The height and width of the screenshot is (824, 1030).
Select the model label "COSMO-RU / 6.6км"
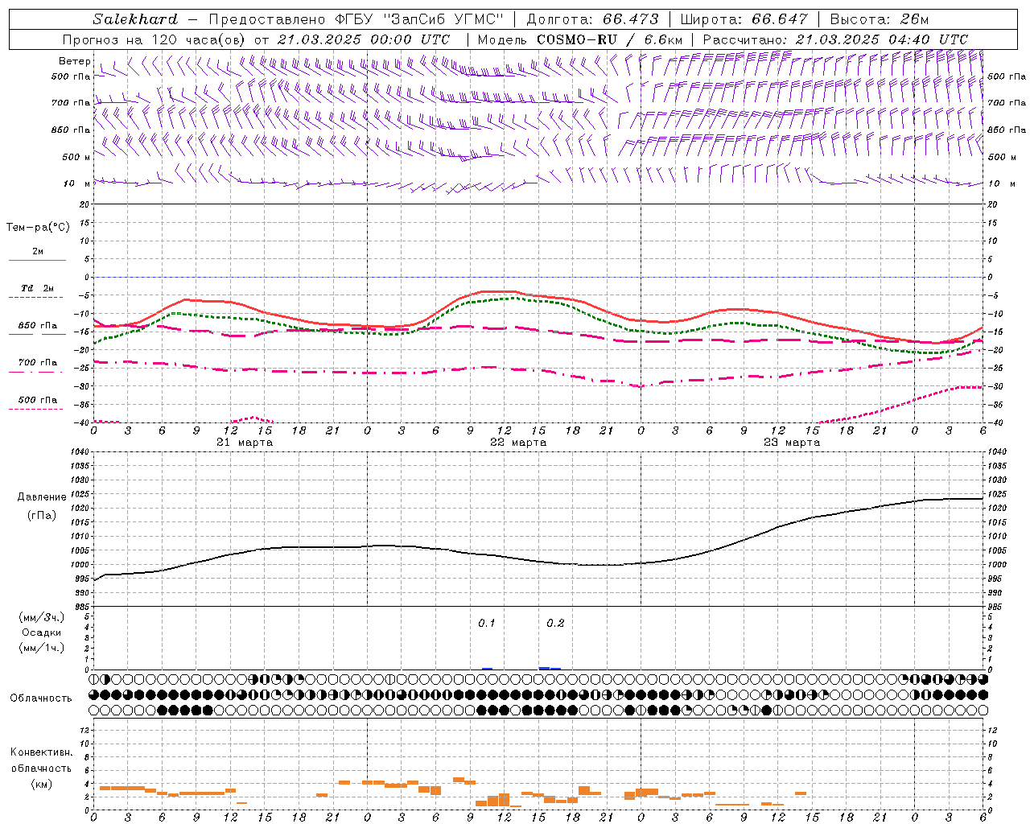610,39
